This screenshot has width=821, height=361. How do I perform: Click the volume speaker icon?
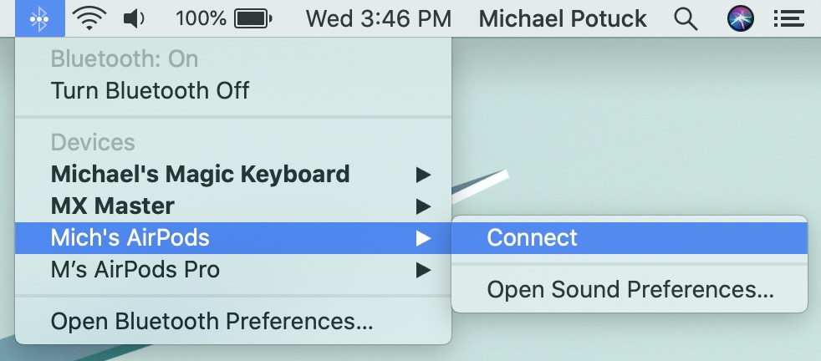[x=134, y=18]
